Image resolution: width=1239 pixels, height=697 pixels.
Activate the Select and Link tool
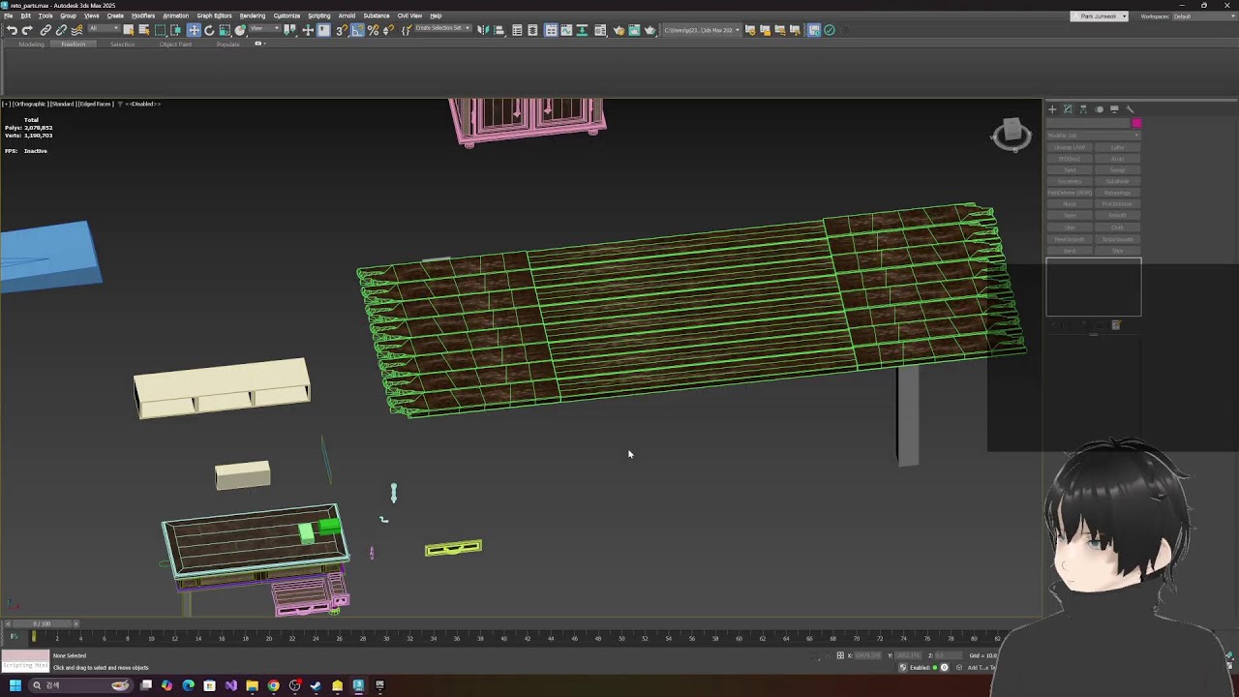point(45,30)
